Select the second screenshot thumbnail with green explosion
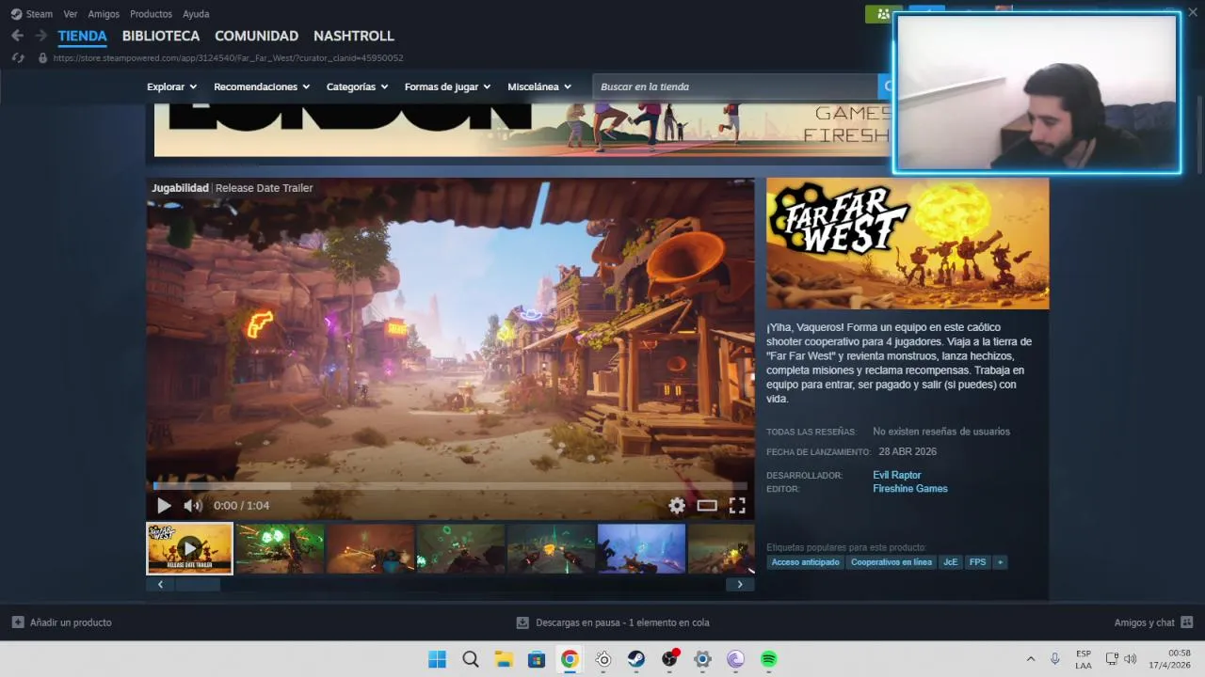This screenshot has height=677, width=1205. coord(280,548)
